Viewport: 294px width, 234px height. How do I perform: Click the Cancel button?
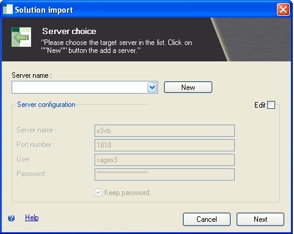[207, 219]
